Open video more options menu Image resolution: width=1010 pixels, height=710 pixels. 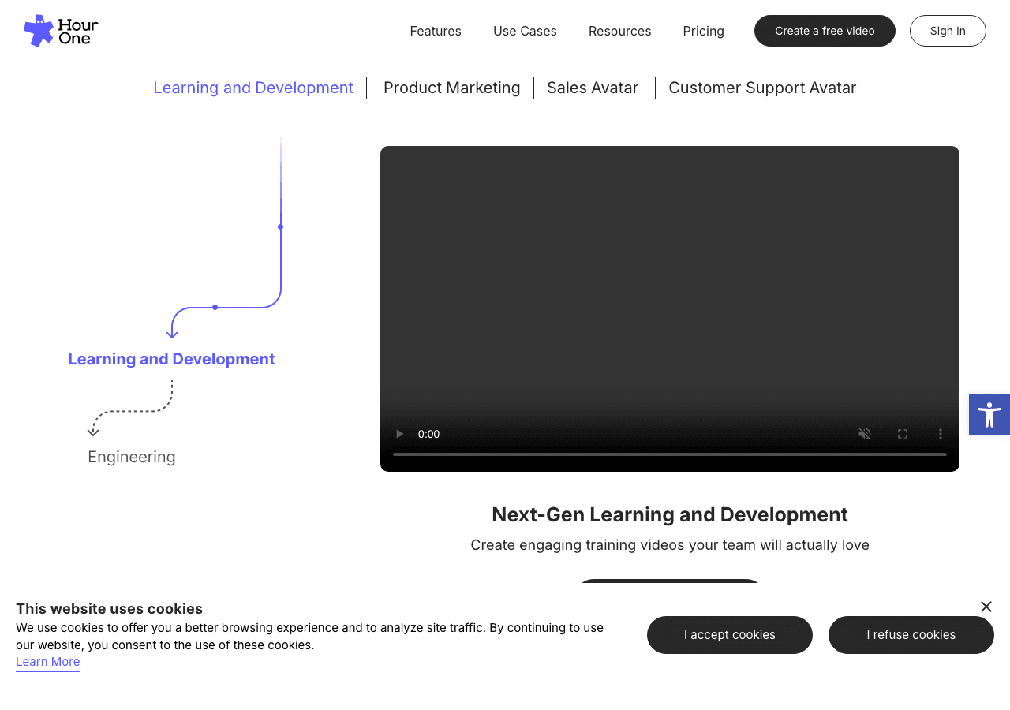941,434
